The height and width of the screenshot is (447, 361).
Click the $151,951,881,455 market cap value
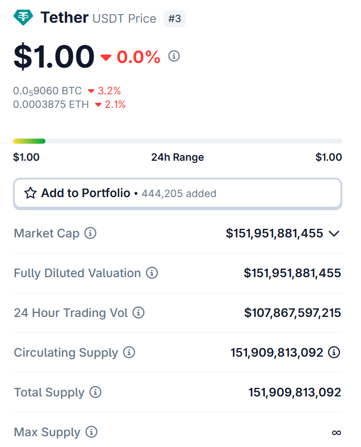[x=274, y=233]
